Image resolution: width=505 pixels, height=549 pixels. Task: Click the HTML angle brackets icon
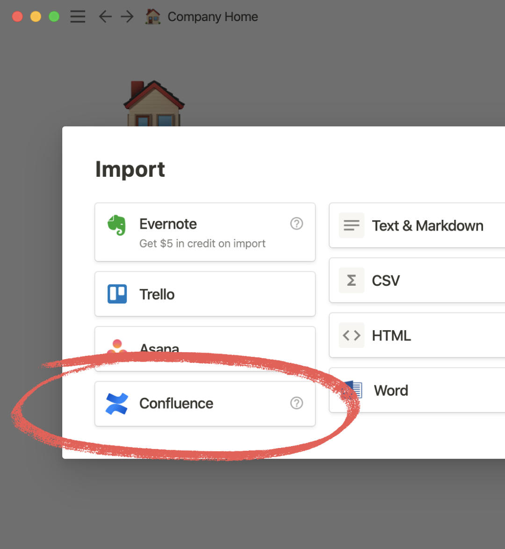point(352,335)
